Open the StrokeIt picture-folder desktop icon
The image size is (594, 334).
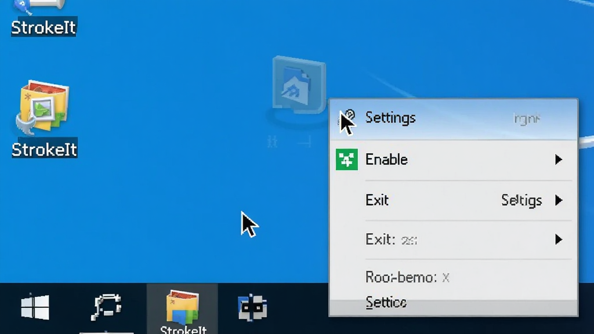point(44,118)
